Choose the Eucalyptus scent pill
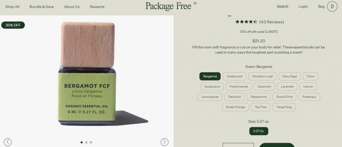 (212, 87)
